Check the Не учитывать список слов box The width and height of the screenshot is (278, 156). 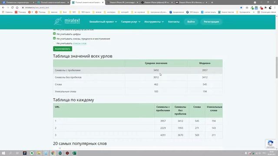point(54,43)
